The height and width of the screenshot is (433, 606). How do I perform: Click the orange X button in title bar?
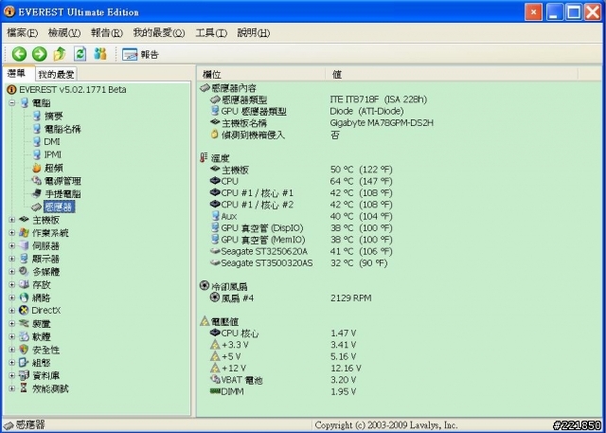533,12
